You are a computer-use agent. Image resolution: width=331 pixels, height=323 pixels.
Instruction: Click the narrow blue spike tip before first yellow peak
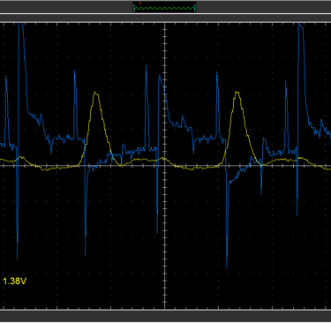click(x=74, y=71)
